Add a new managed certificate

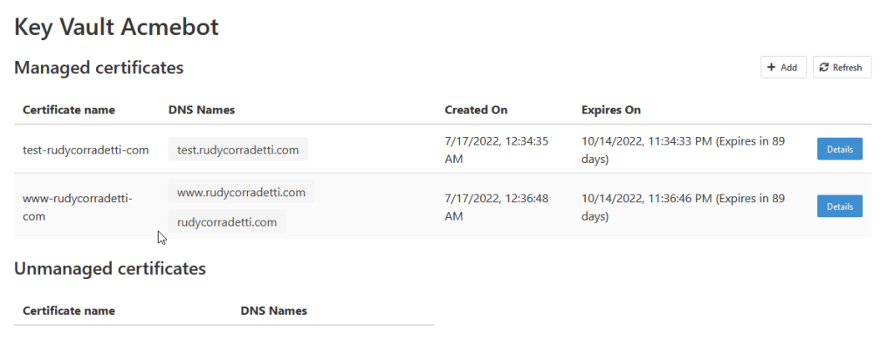click(783, 67)
